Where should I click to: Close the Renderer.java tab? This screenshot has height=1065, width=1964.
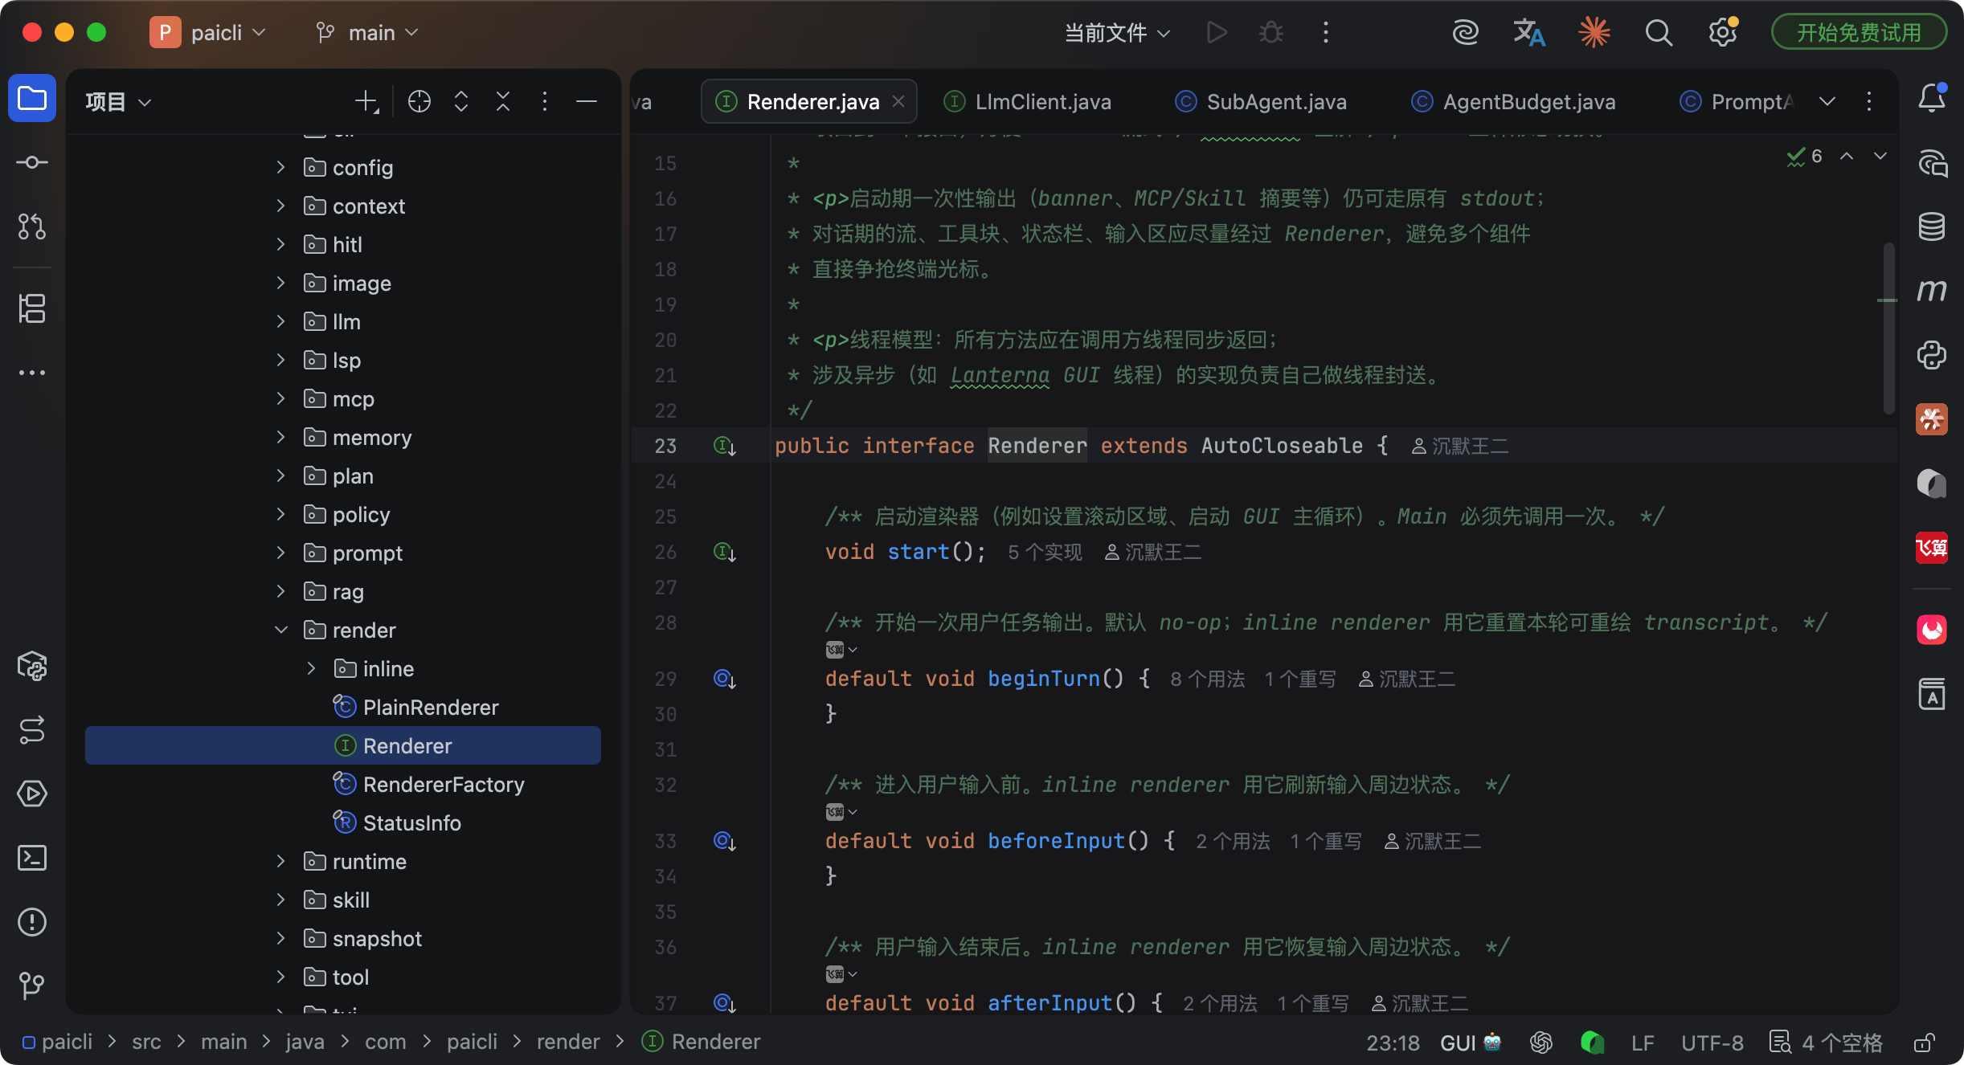coord(898,102)
